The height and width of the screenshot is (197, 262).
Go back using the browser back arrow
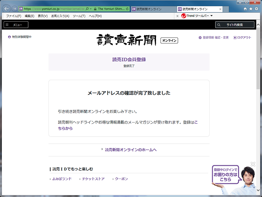[x=7, y=9]
